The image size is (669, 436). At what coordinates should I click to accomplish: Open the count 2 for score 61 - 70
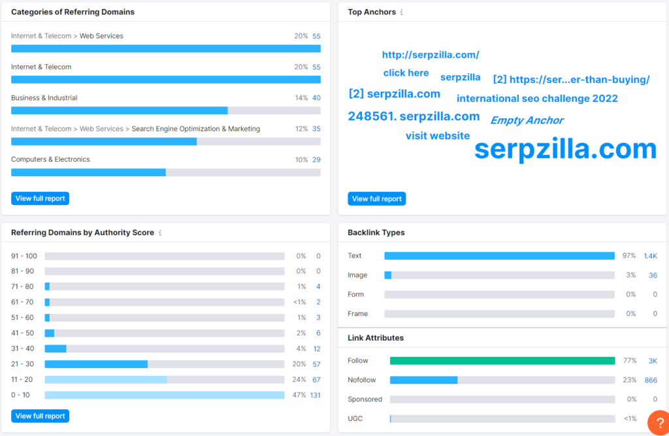pos(318,302)
